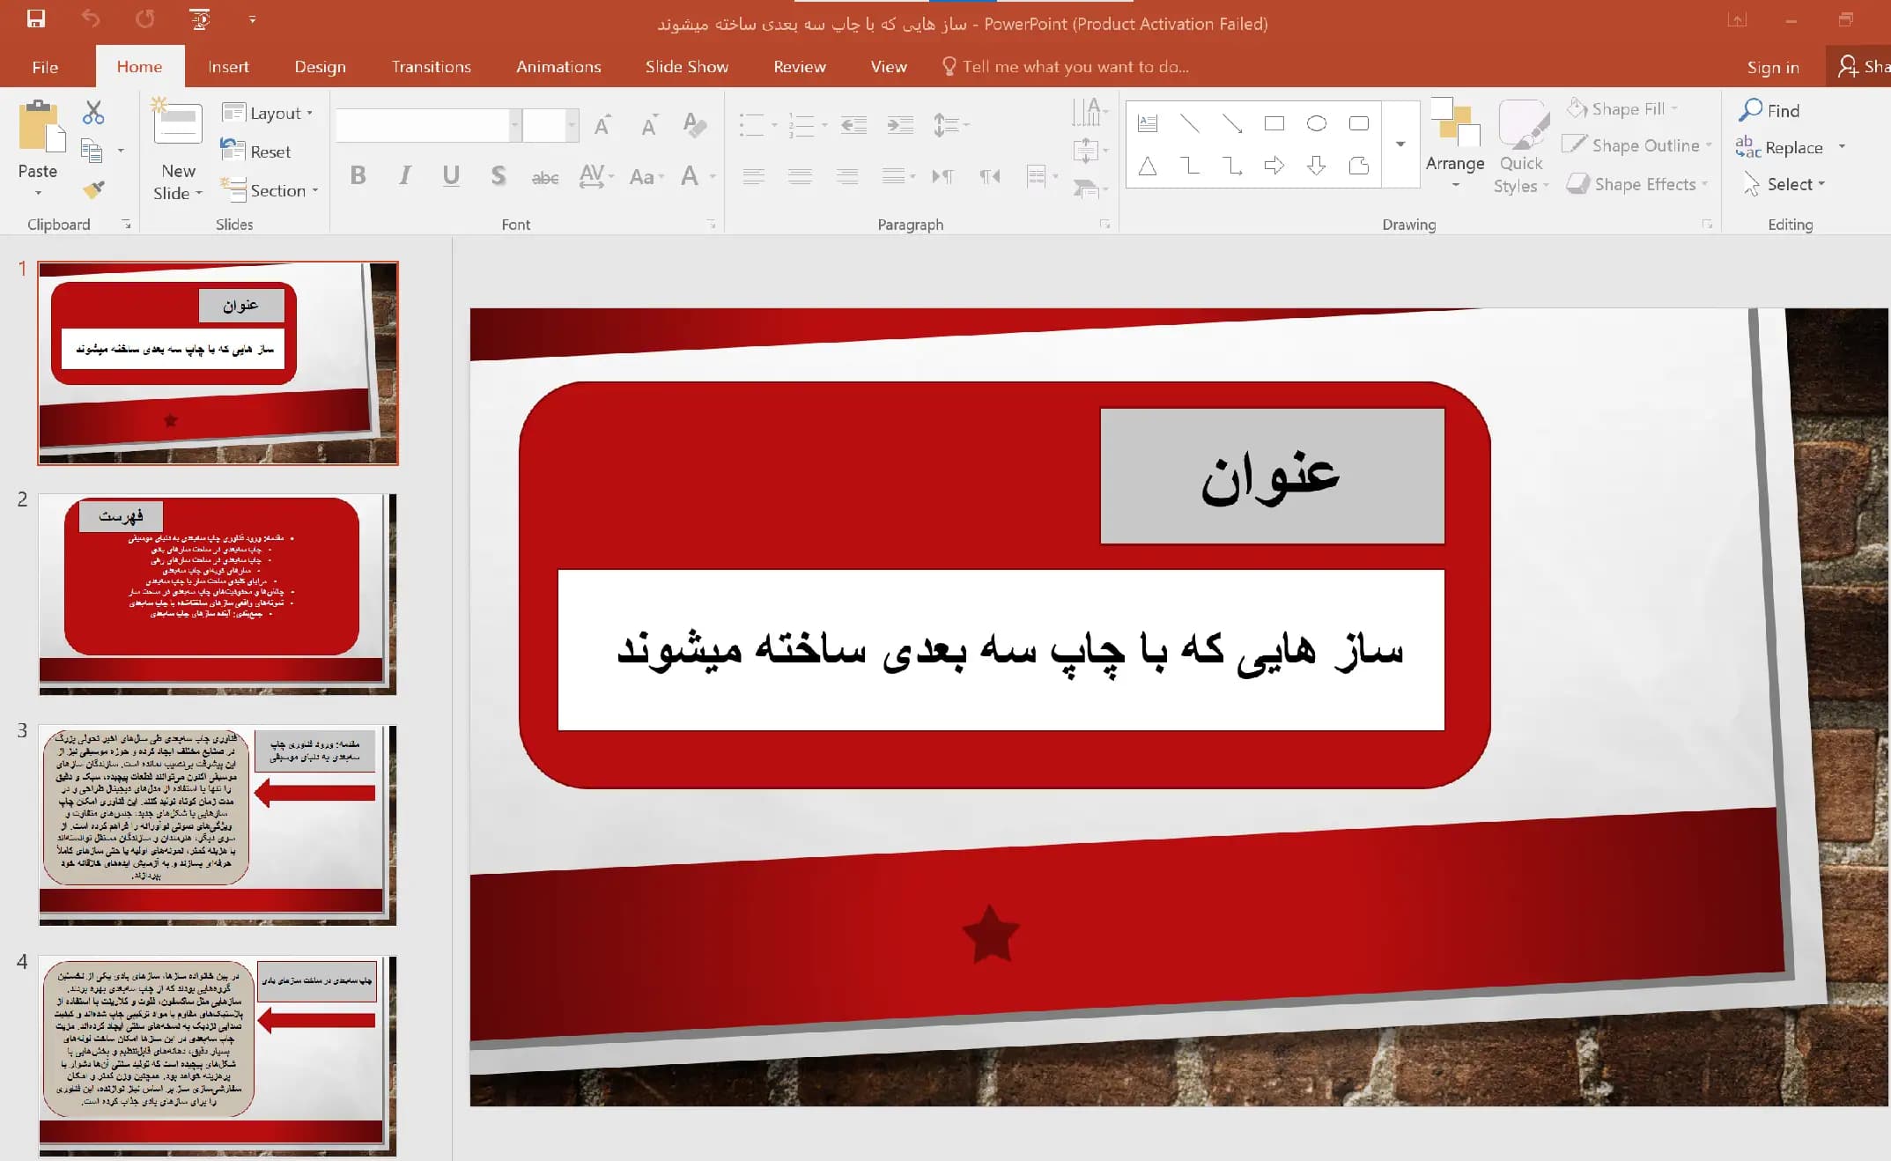This screenshot has height=1161, width=1891.
Task: Cut selection with the scissors icon
Action: 93,113
